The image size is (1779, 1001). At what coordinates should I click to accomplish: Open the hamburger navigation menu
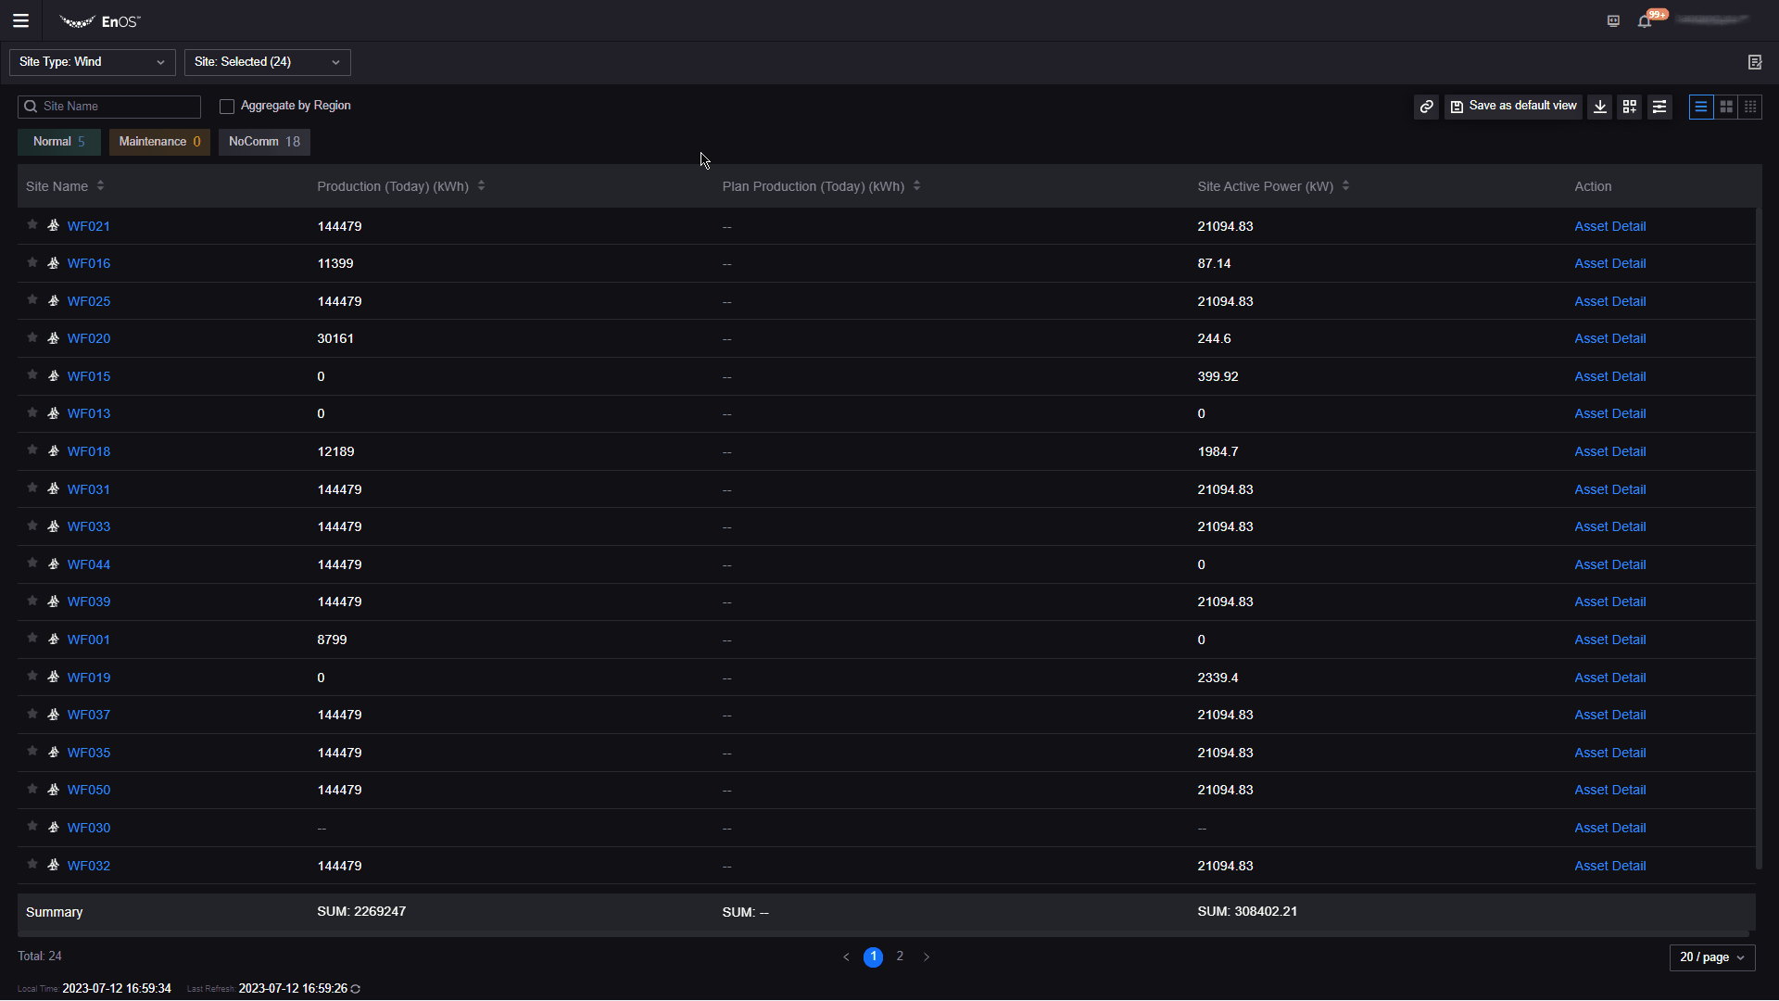coord(20,20)
